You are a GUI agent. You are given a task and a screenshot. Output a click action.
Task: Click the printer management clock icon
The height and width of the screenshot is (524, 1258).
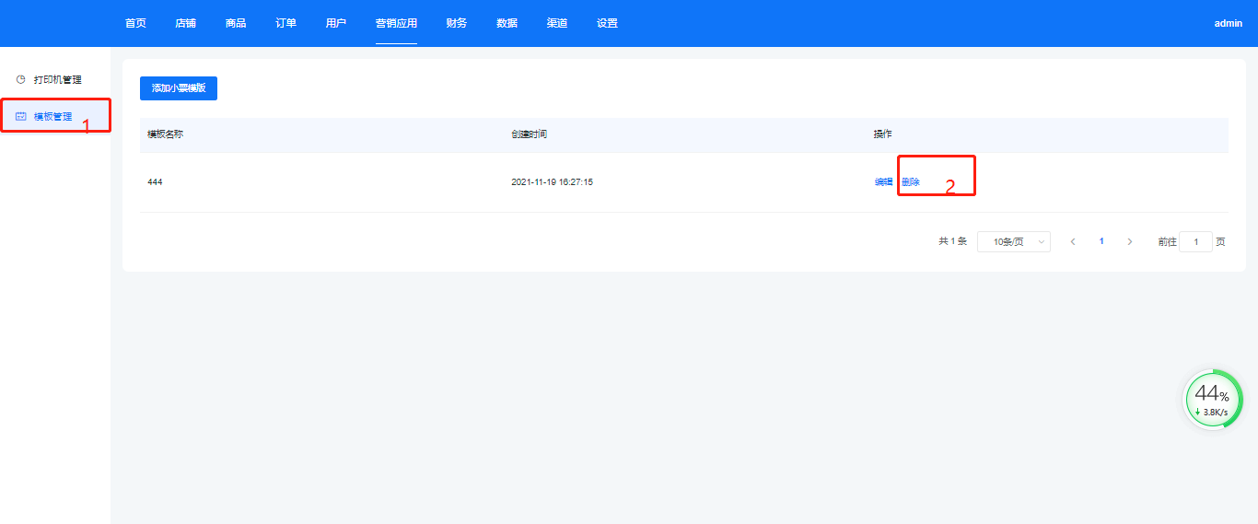click(20, 80)
